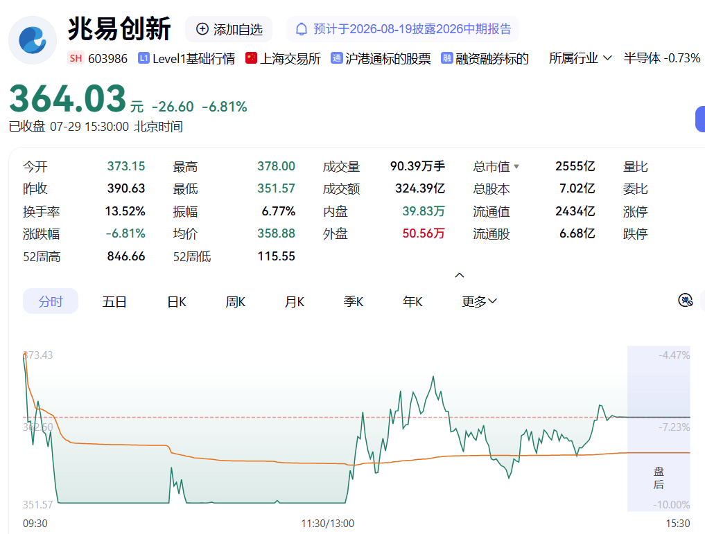Click the 总市值 value 2555亿
Viewport: 705px width, 534px height.
(x=575, y=166)
